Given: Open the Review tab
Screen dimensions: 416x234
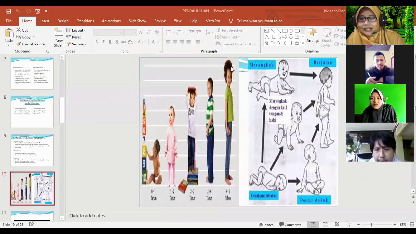Looking at the screenshot, I should [160, 21].
